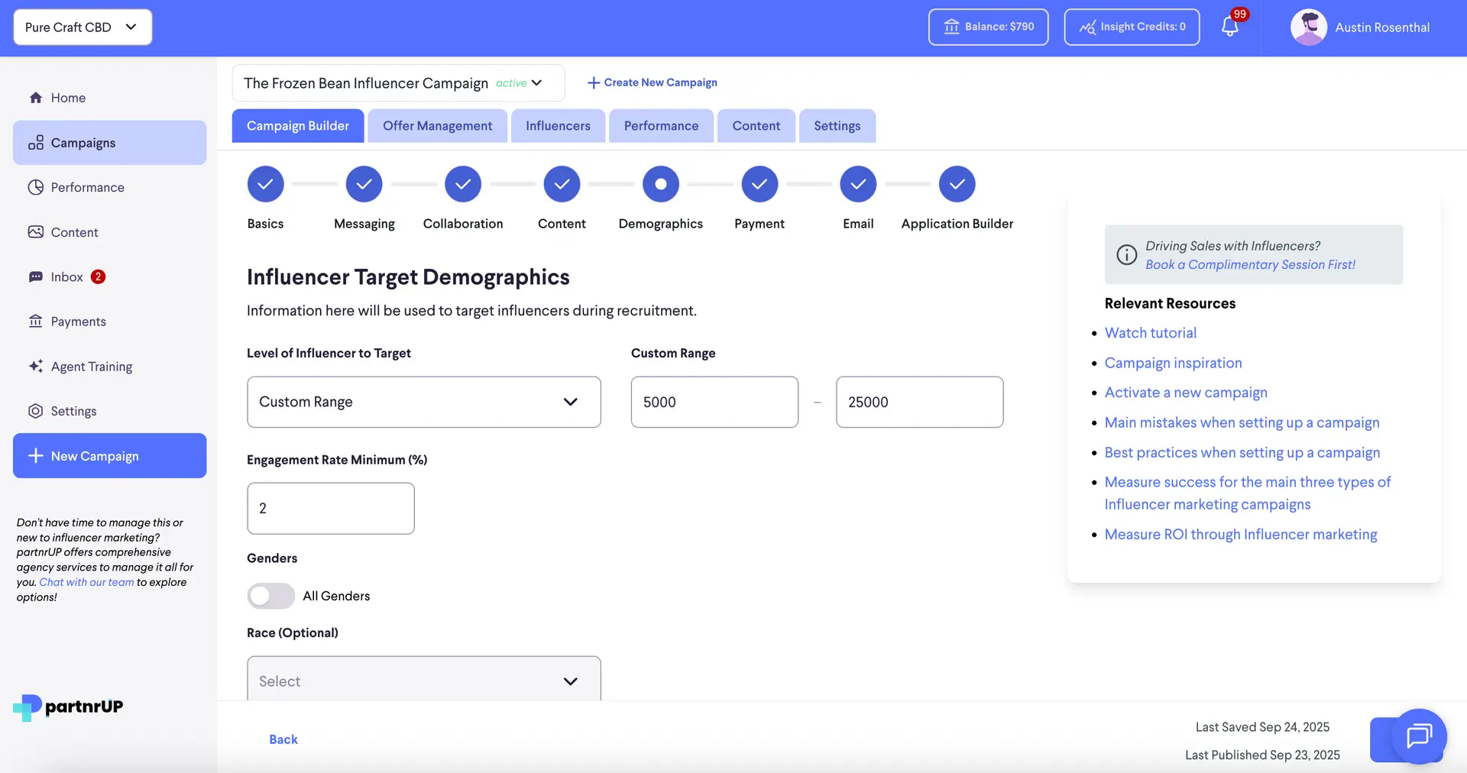1467x773 pixels.
Task: Edit the Engagement Rate Minimum field
Action: pyautogui.click(x=330, y=508)
